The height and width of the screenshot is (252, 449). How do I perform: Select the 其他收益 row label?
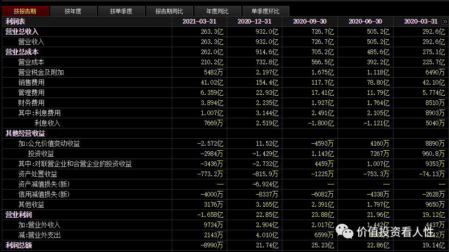tap(31, 205)
